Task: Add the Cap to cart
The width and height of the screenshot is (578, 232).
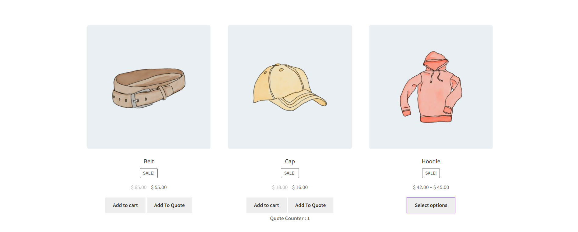Action: 266,205
